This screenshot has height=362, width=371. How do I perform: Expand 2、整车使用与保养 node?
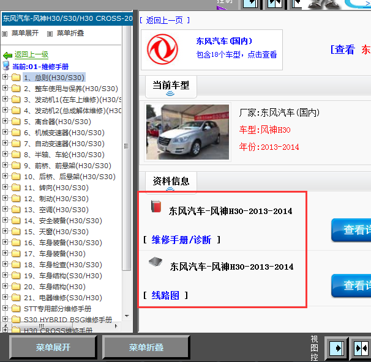pos(5,88)
